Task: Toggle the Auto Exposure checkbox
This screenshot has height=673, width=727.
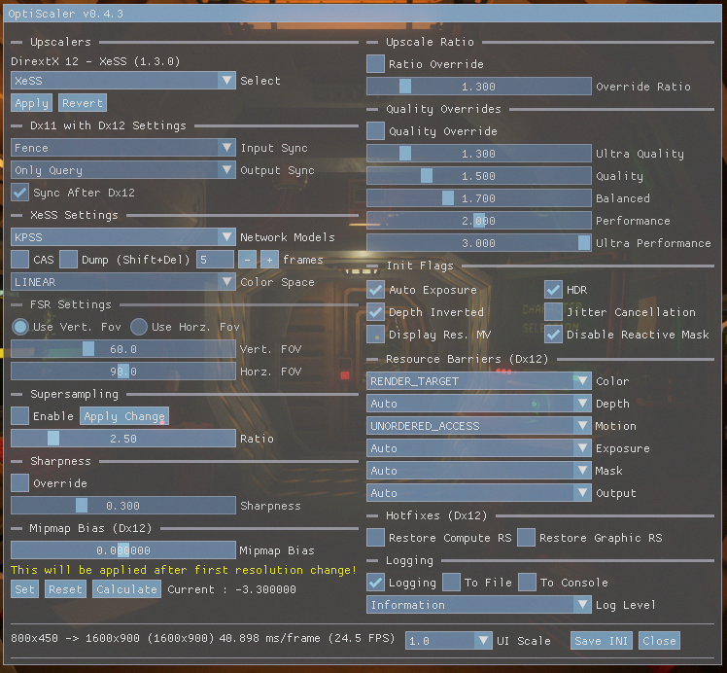Action: click(375, 290)
